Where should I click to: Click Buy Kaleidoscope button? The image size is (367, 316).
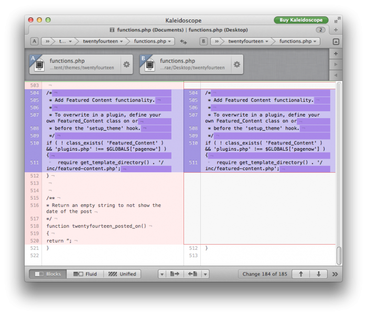pyautogui.click(x=301, y=20)
